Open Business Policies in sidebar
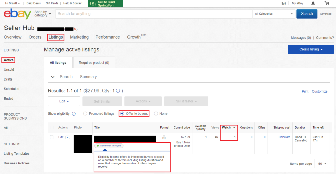 16,163
